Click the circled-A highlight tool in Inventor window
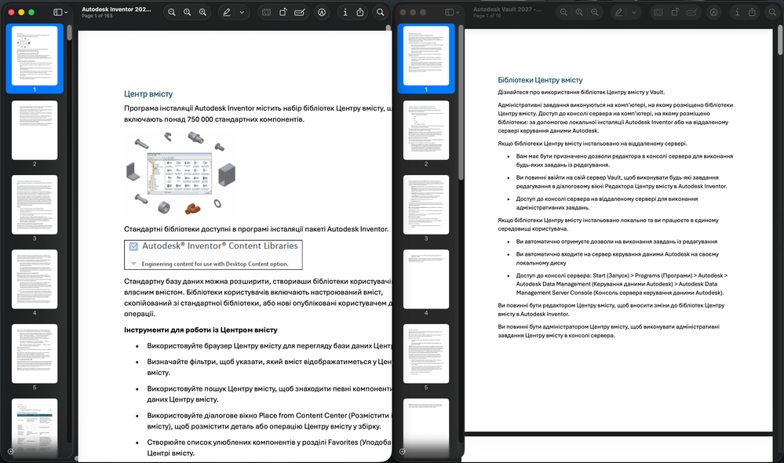The height and width of the screenshot is (463, 784). (x=322, y=13)
